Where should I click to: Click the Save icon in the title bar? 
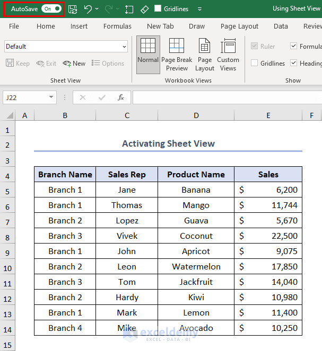pyautogui.click(x=73, y=9)
